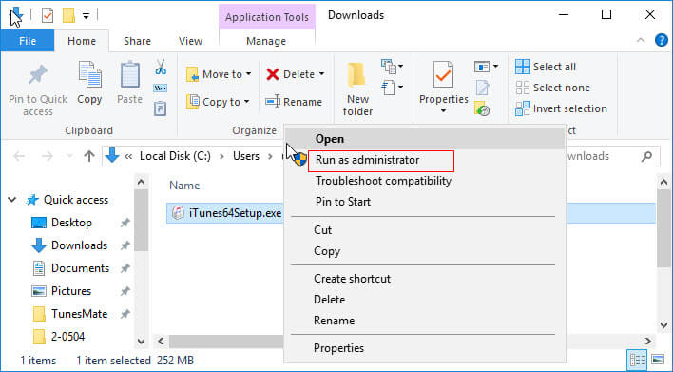Click Invert selection button
The height and width of the screenshot is (372, 673).
click(561, 108)
